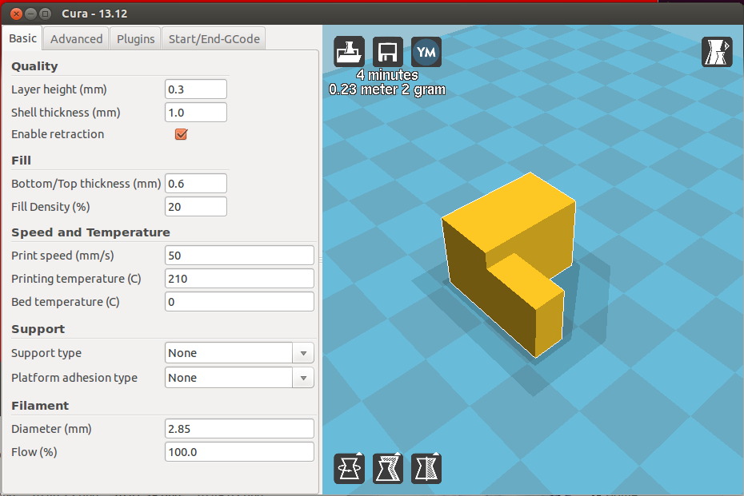Click the Printing temperature field

[x=238, y=279]
